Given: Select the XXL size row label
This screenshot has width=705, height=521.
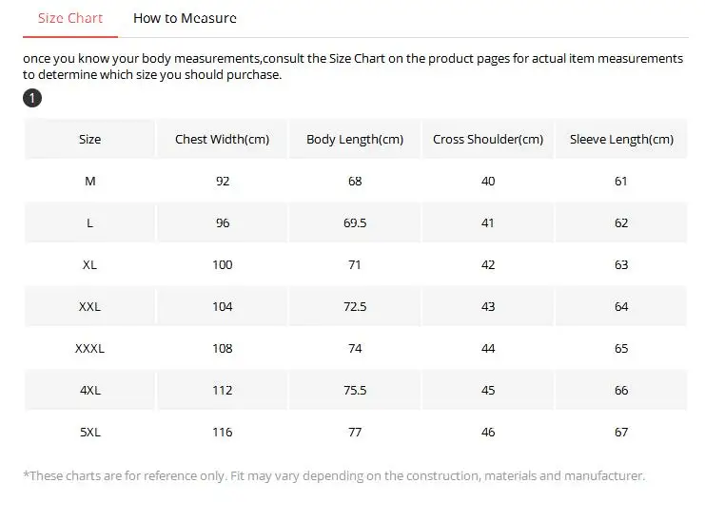Looking at the screenshot, I should click(89, 306).
